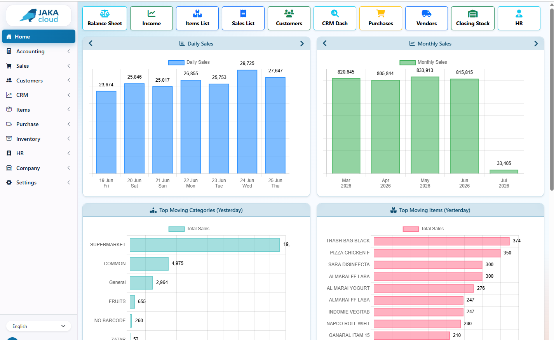
Task: Go to Home in the sidebar
Action: point(38,37)
